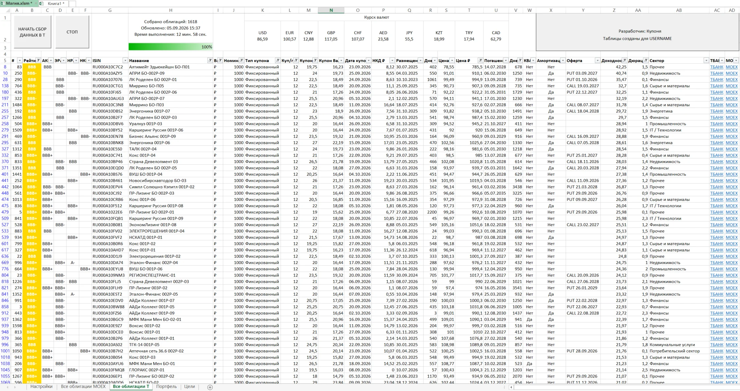The height and width of the screenshot is (391, 740).
Task: Open the Дата купона filter dropdown
Action: (x=368, y=61)
